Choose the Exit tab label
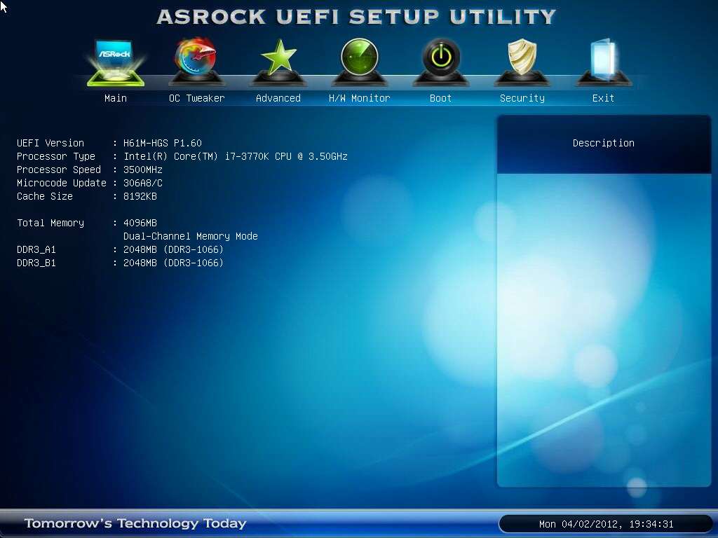718x538 pixels. pos(603,98)
